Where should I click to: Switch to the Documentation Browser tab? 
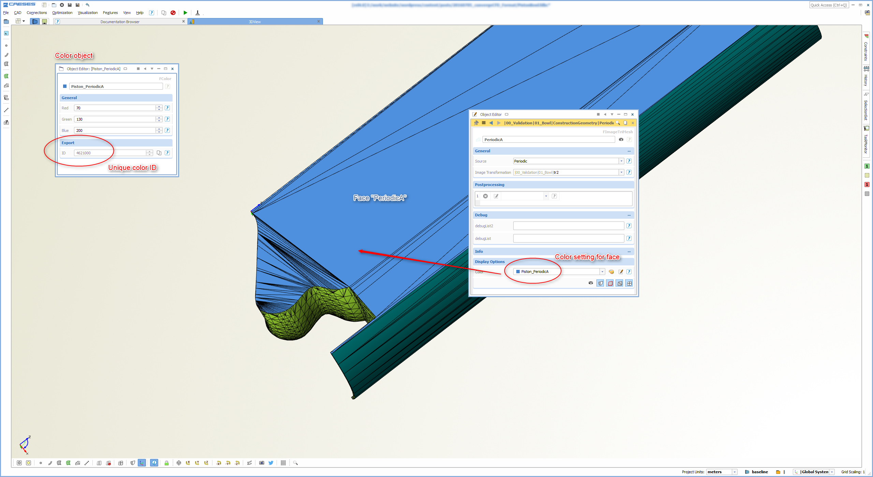(x=120, y=21)
